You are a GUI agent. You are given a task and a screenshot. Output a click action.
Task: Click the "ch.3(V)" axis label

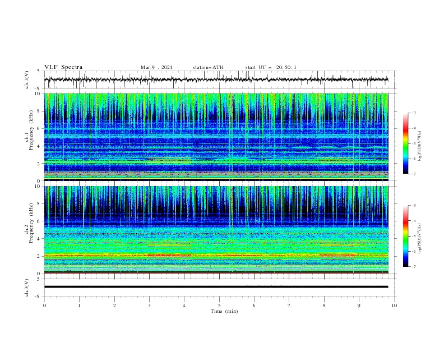(27, 288)
